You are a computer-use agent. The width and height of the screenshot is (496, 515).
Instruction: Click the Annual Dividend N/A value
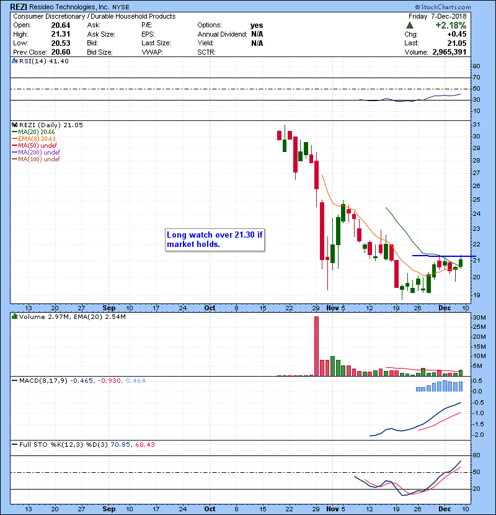click(257, 34)
